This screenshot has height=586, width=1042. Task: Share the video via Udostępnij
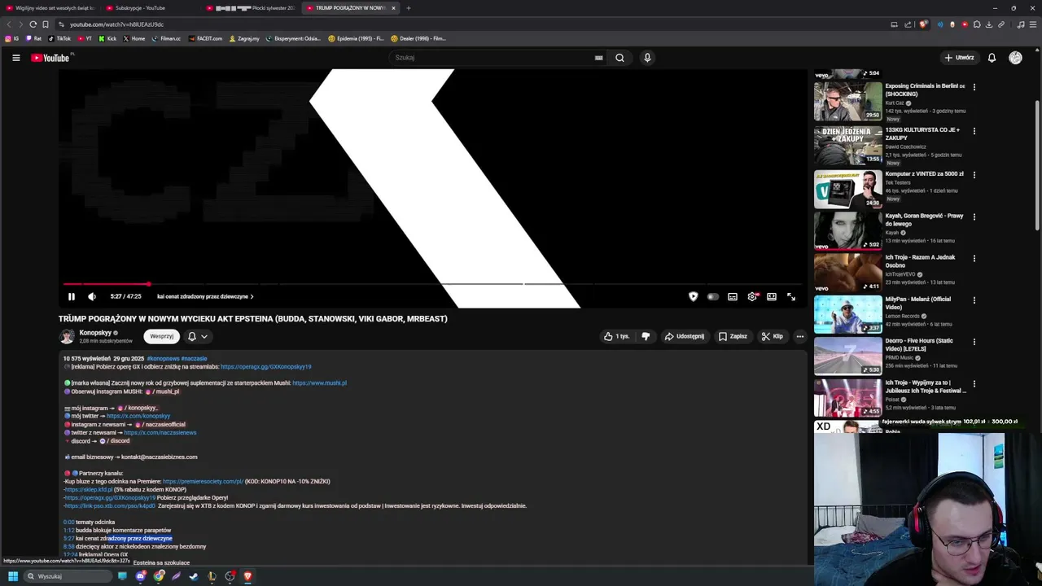pos(685,336)
